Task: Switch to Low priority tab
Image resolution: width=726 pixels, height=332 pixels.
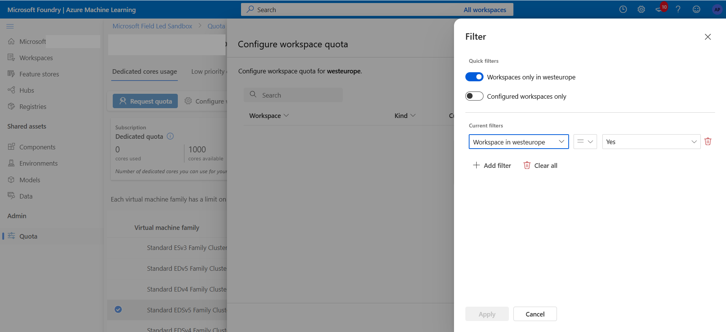Action: (x=208, y=71)
